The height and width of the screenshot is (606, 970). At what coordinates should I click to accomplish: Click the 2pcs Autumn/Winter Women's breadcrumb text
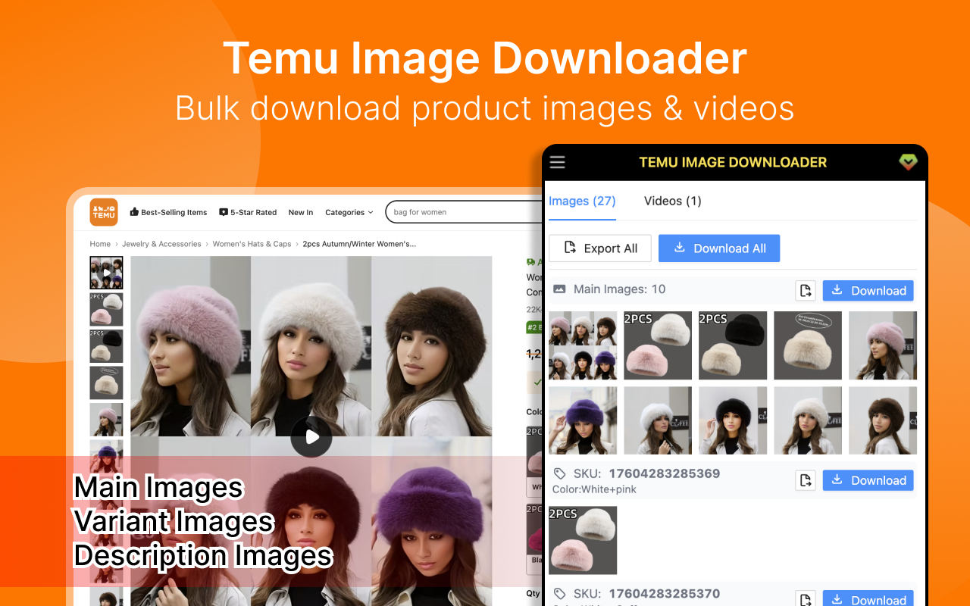pos(359,244)
